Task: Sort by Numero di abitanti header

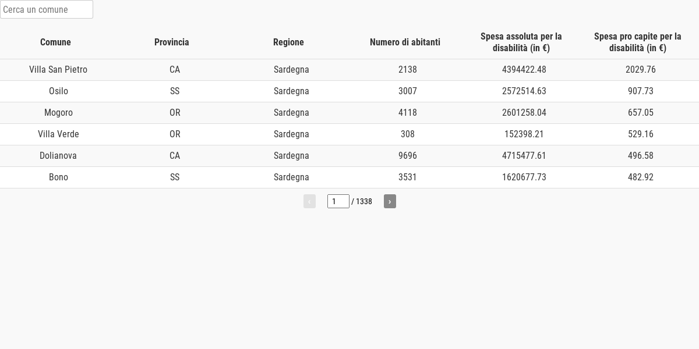Action: (x=405, y=42)
